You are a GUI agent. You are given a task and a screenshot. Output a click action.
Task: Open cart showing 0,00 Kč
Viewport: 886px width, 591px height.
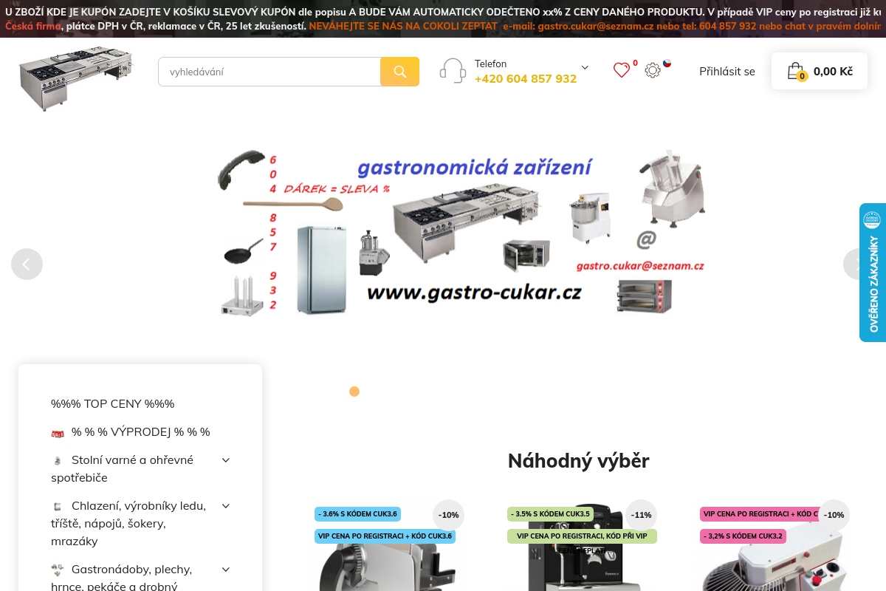point(820,71)
